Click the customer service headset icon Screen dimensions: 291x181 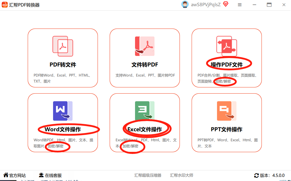tap(41, 175)
